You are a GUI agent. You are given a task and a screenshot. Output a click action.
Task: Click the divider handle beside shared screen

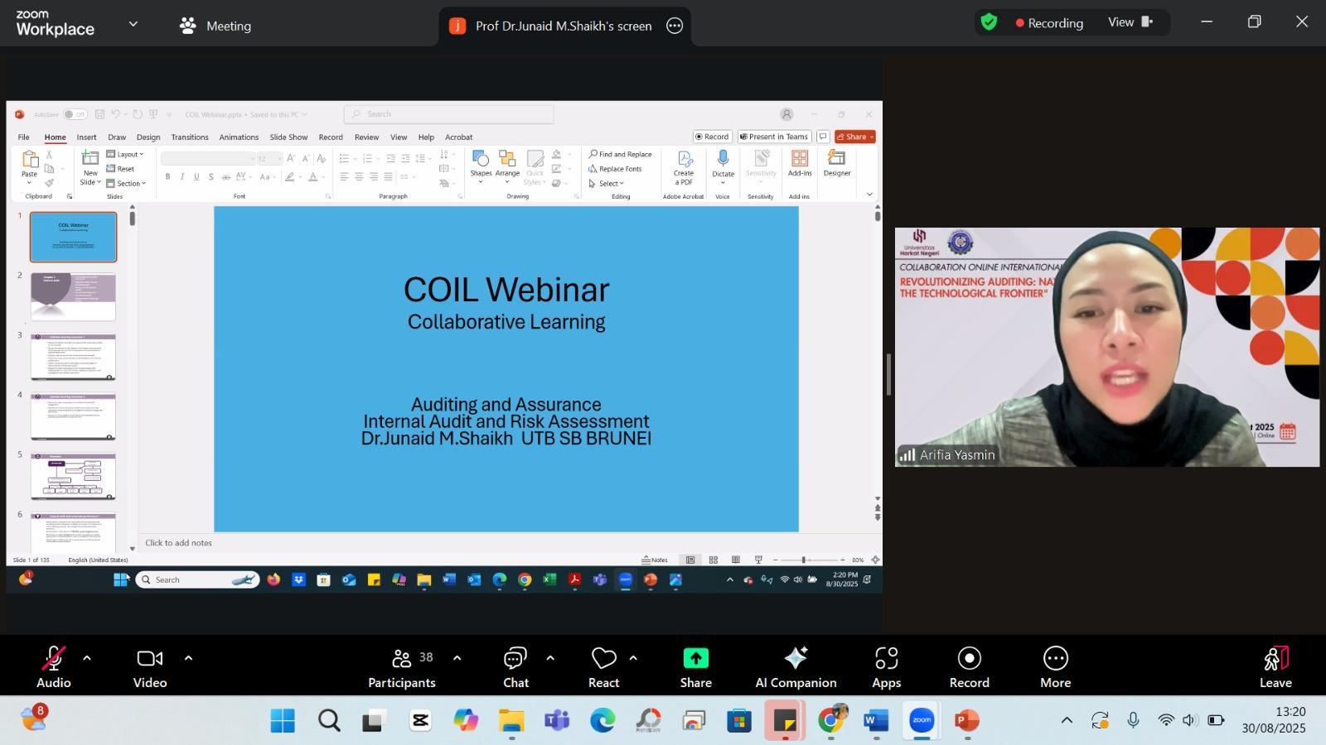pyautogui.click(x=888, y=374)
